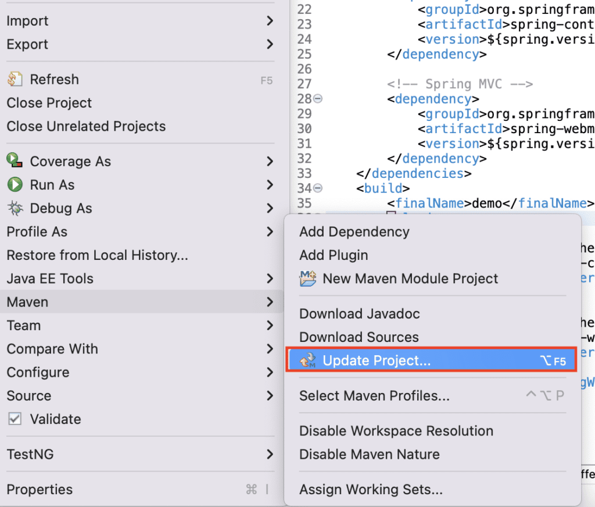
Task: Expand the Source submenu arrow
Action: (x=270, y=396)
